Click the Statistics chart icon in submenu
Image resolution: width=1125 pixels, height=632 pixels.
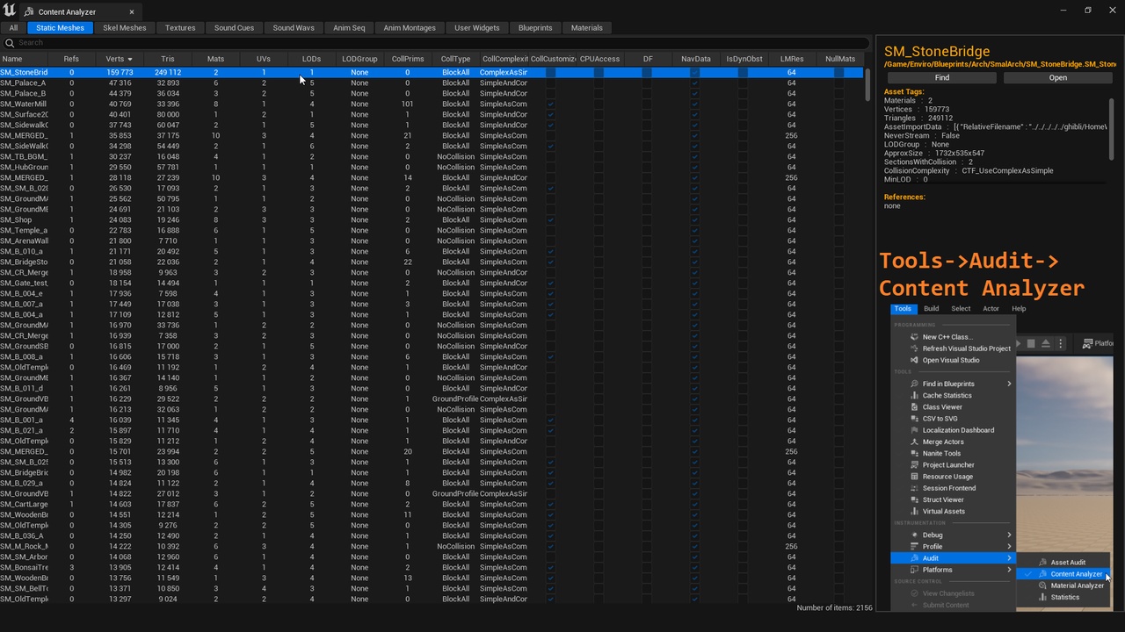(1043, 597)
